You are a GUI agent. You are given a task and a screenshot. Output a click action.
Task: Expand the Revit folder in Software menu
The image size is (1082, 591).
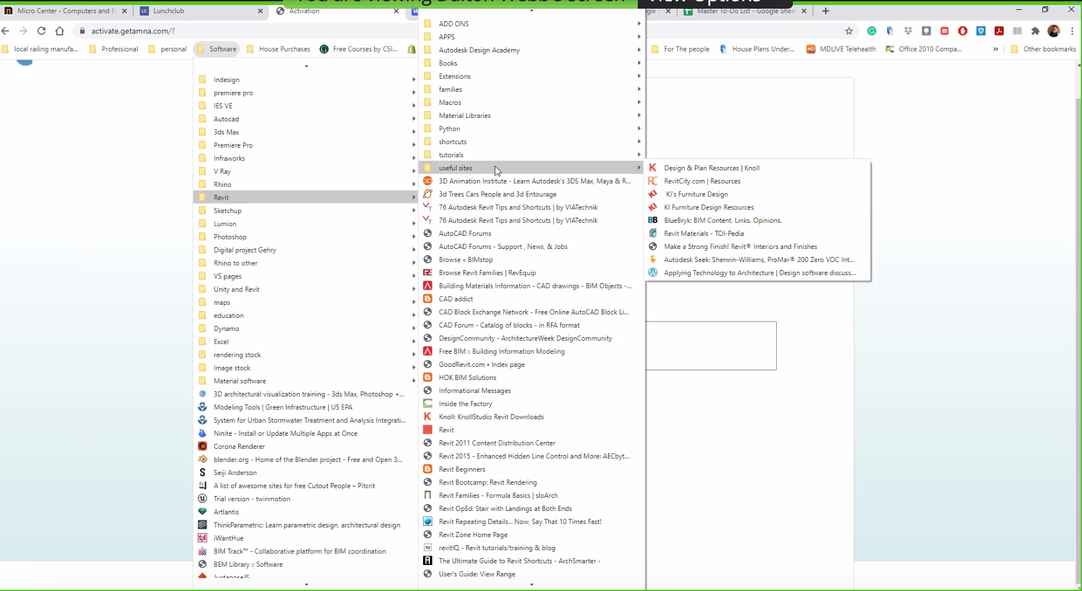tap(306, 197)
